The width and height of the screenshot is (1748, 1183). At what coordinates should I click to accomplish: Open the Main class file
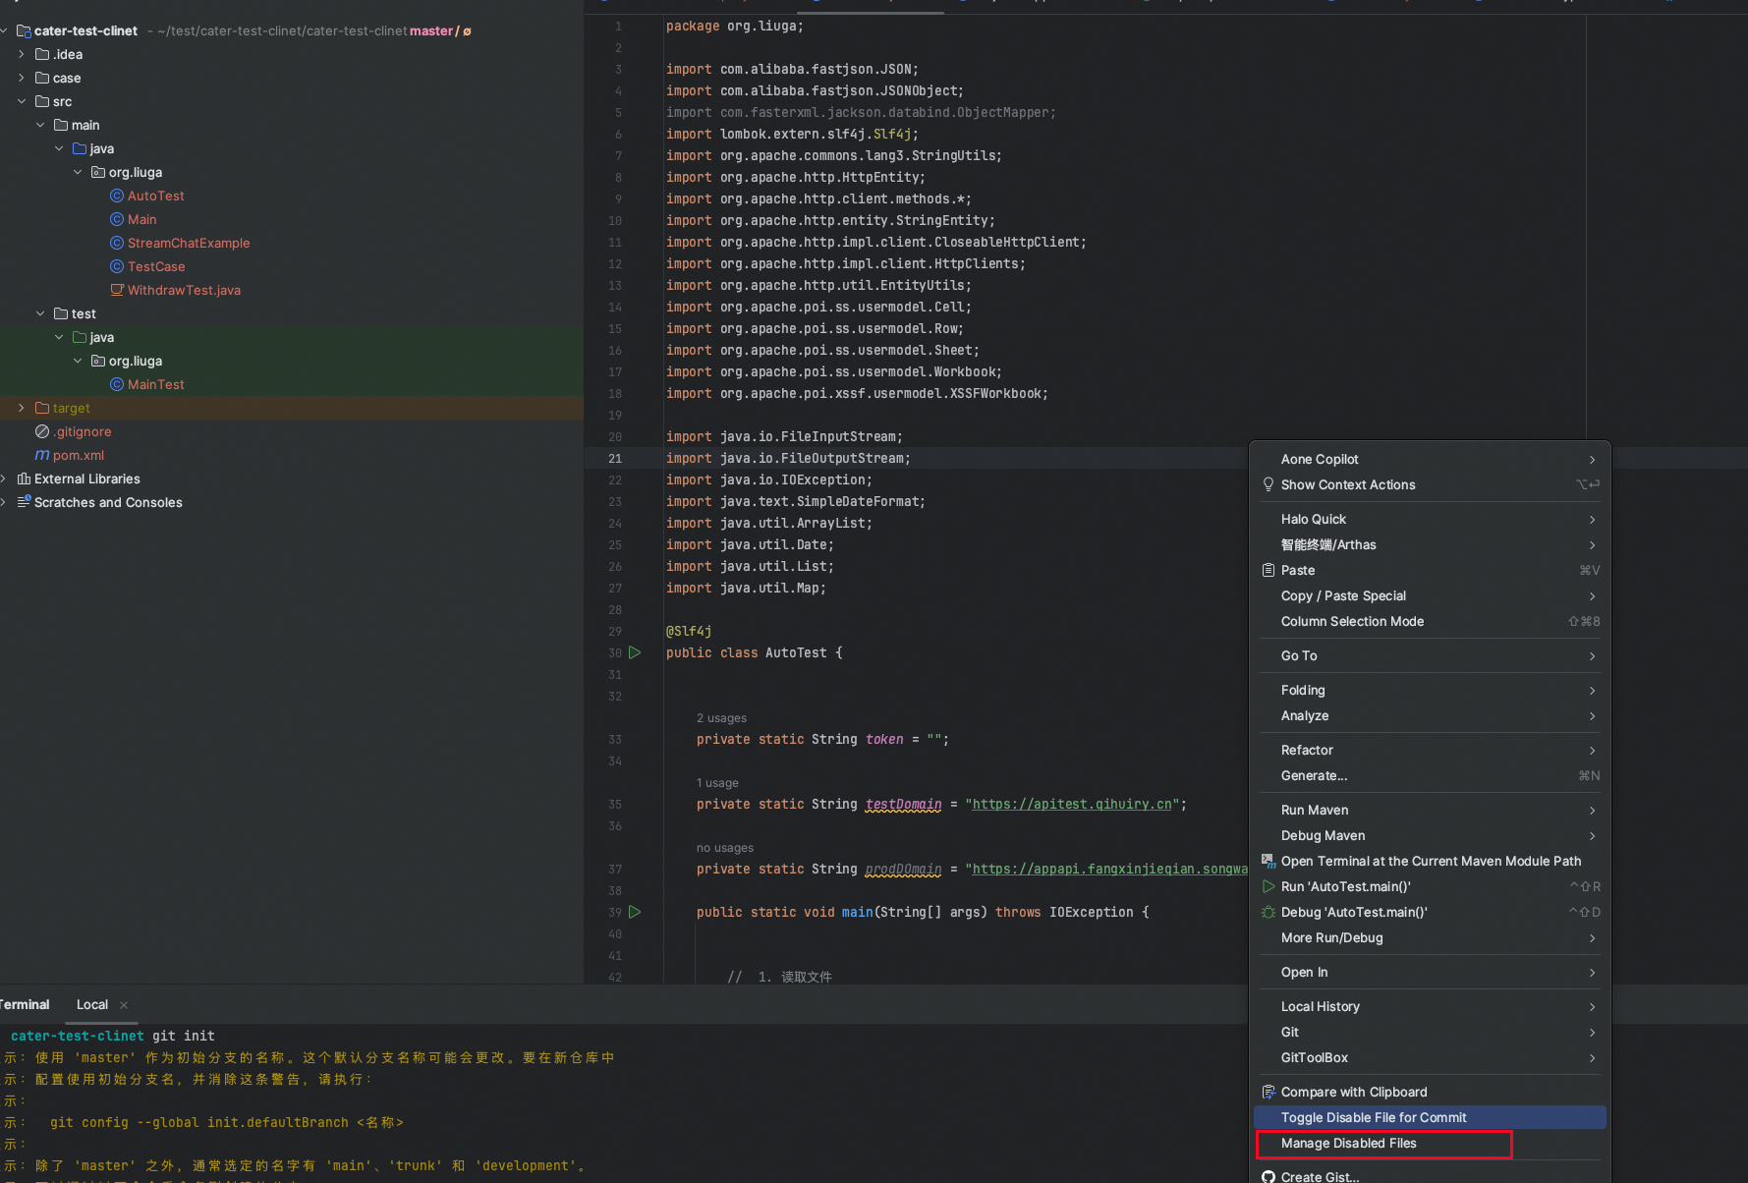[141, 219]
